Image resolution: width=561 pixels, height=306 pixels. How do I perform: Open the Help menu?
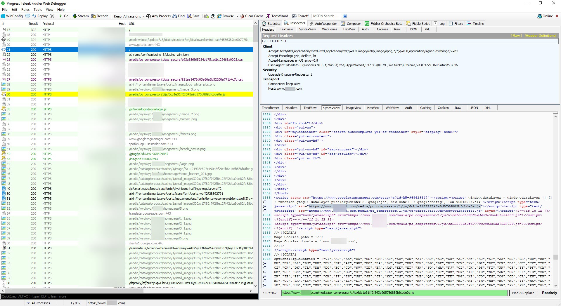tap(61, 10)
